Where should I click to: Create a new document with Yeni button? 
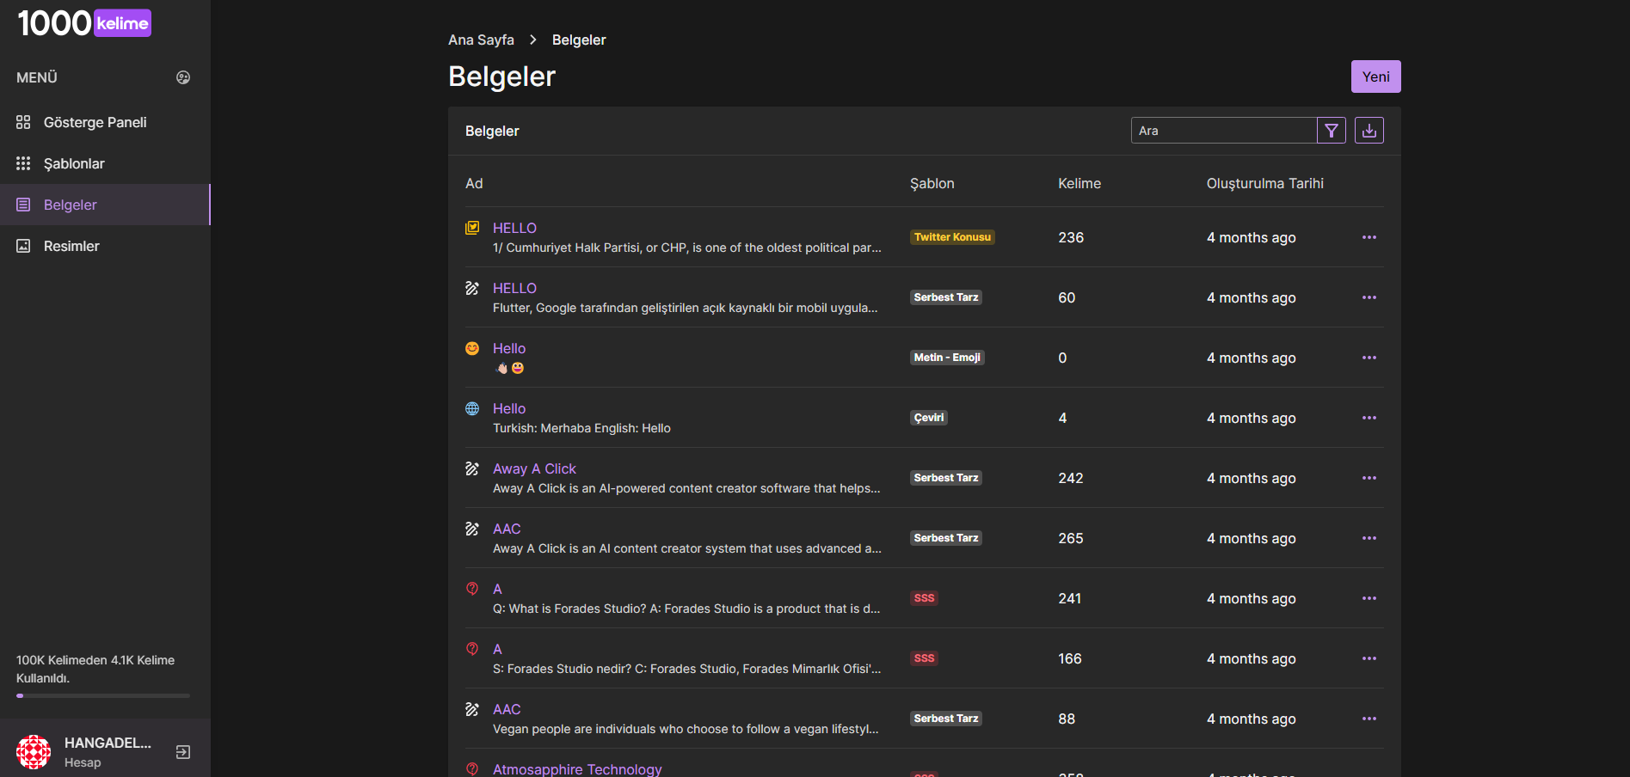click(x=1375, y=76)
